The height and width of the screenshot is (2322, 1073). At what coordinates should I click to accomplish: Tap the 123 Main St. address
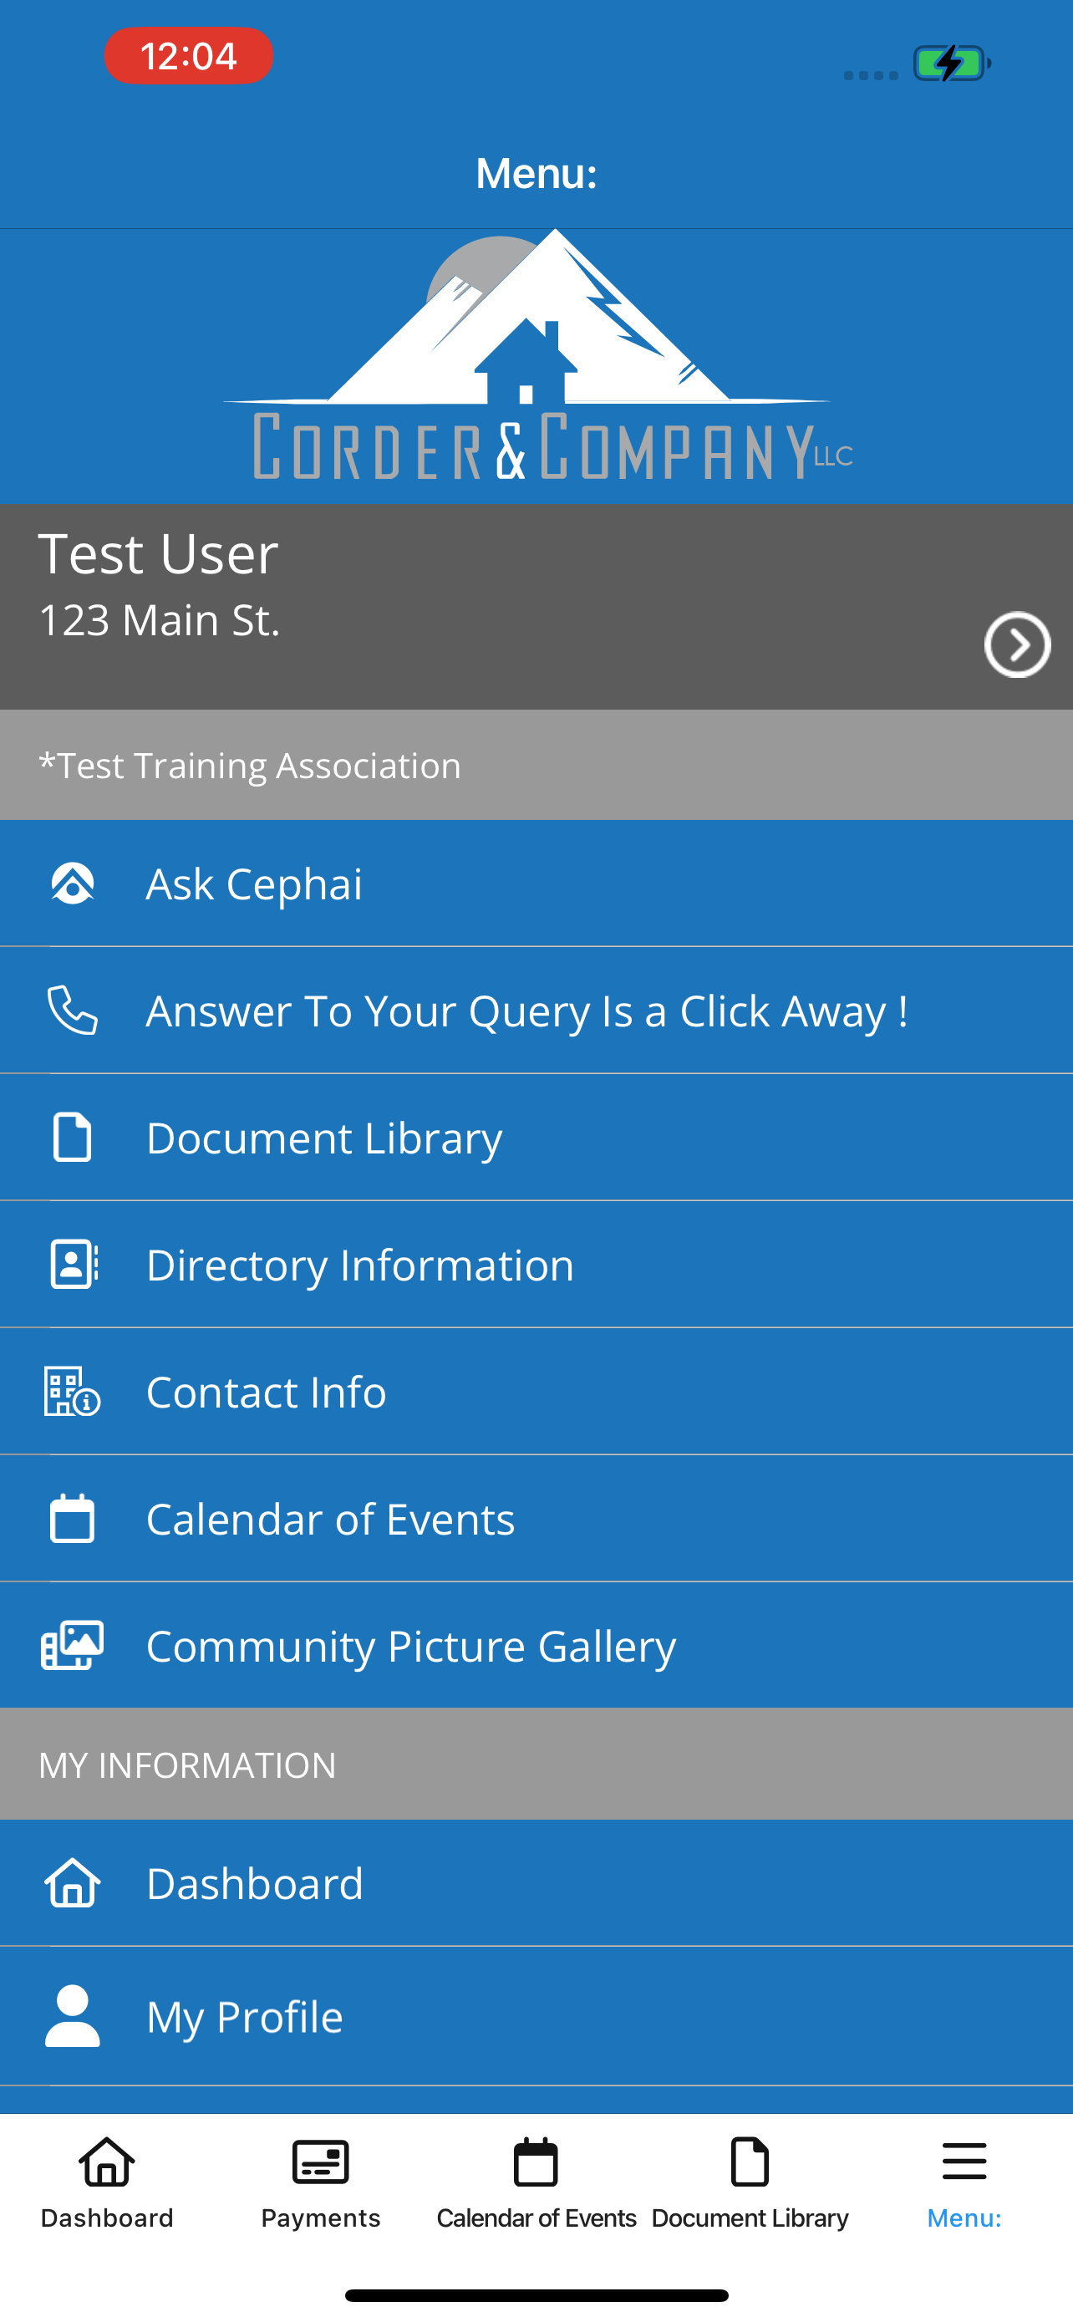click(x=160, y=620)
